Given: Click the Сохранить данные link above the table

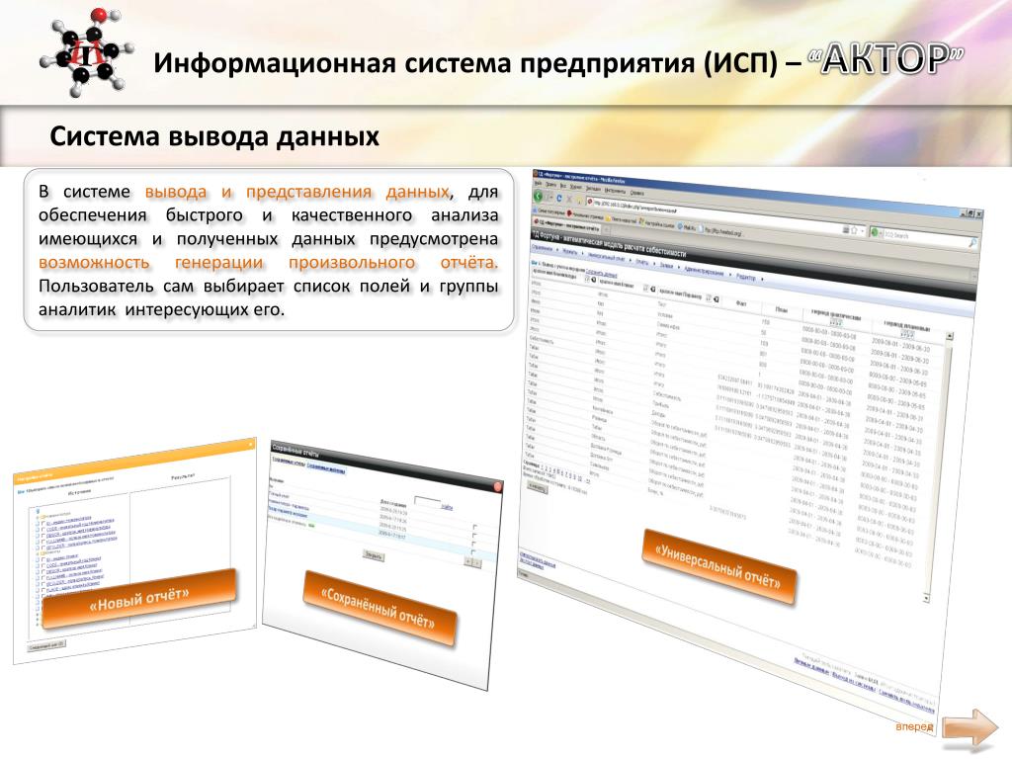Looking at the screenshot, I should [x=601, y=273].
